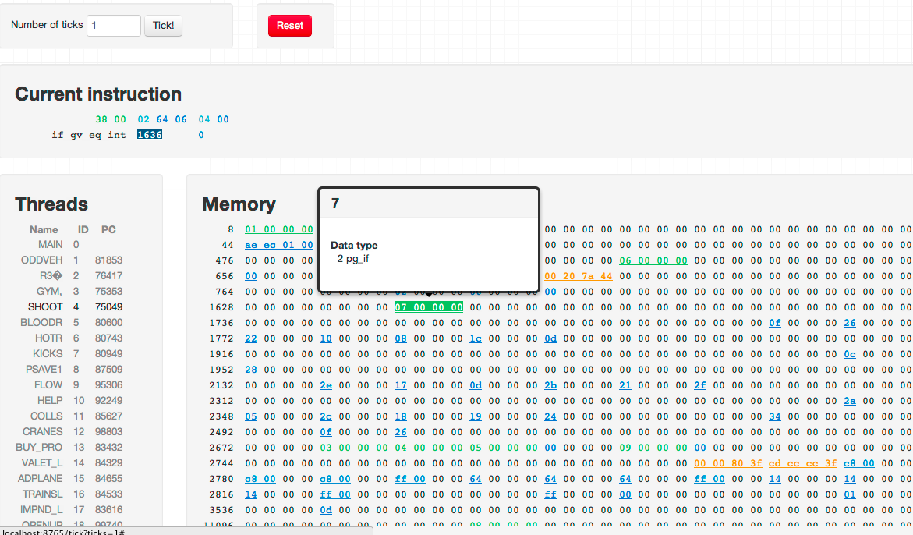
Task: Select the FLOW thread name
Action: (48, 384)
